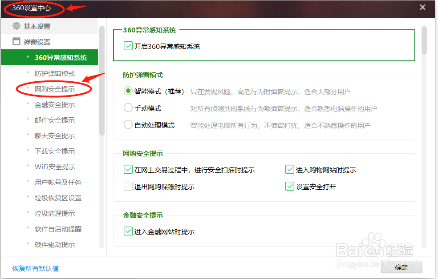Click the window icon beside 弹窗设置

(16, 41)
